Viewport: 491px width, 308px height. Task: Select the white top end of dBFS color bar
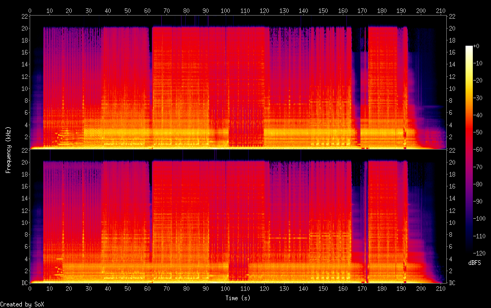coord(469,47)
